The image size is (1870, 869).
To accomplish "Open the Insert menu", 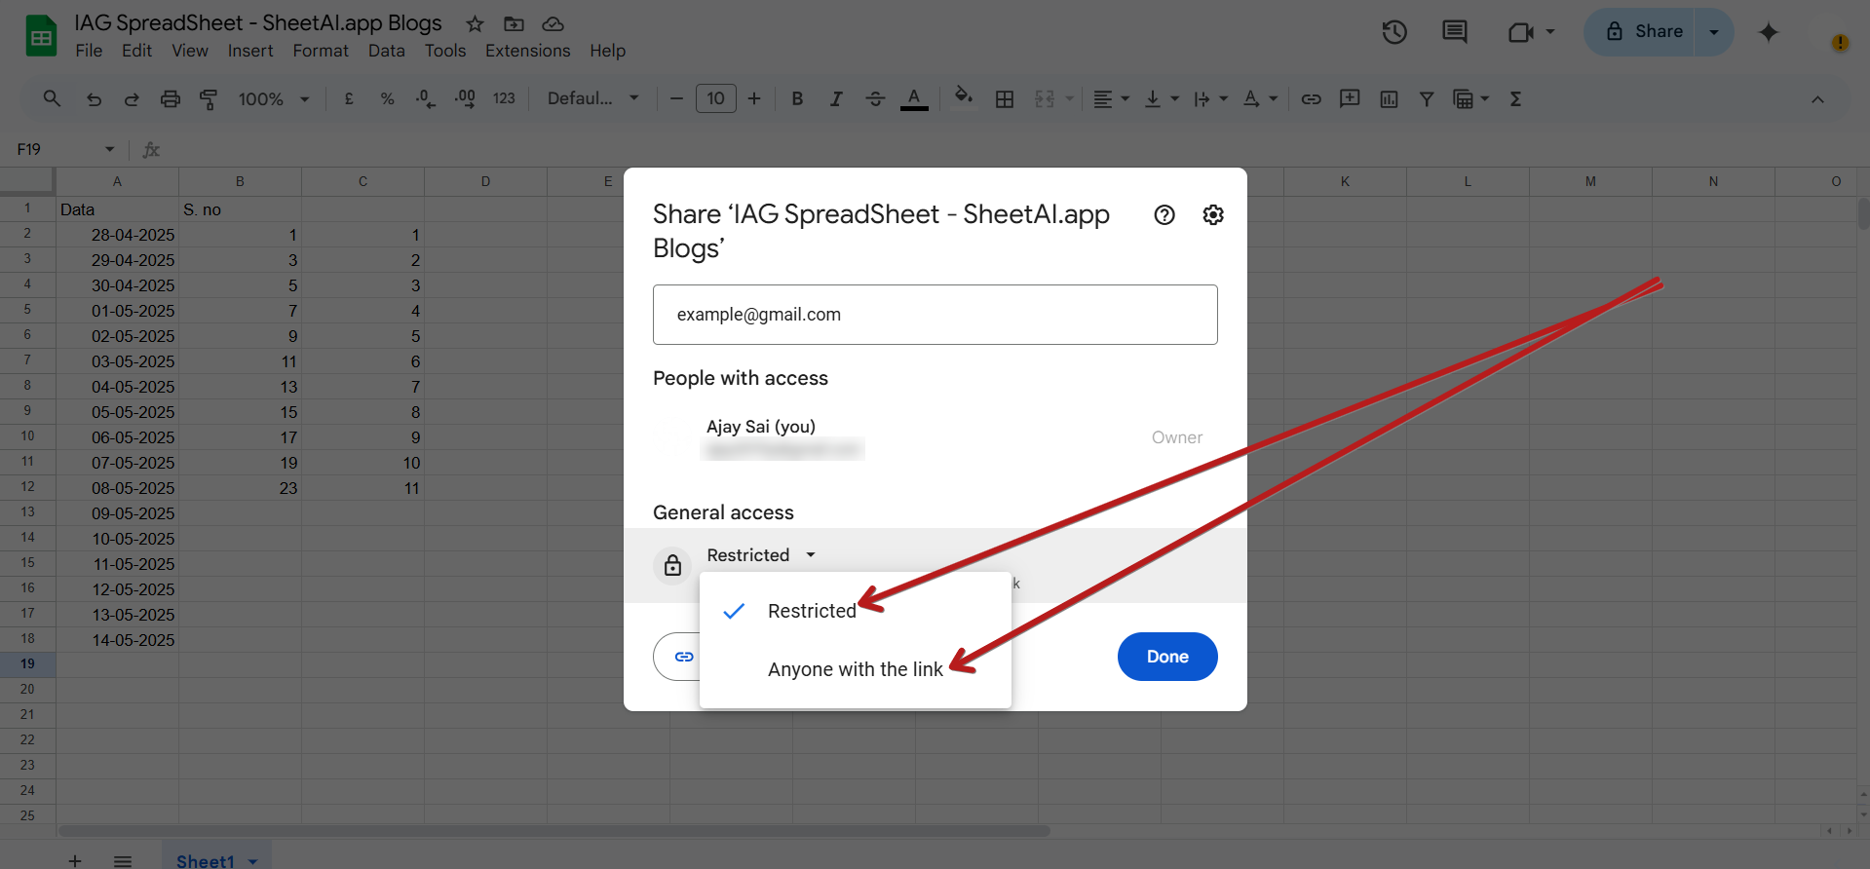I will [250, 51].
